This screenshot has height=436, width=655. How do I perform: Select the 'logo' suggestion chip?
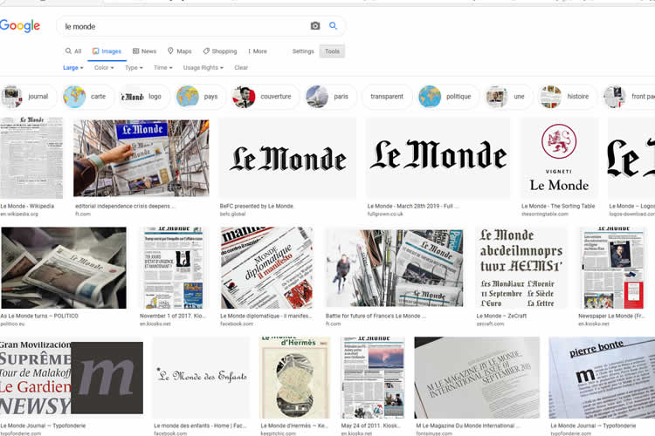point(144,97)
